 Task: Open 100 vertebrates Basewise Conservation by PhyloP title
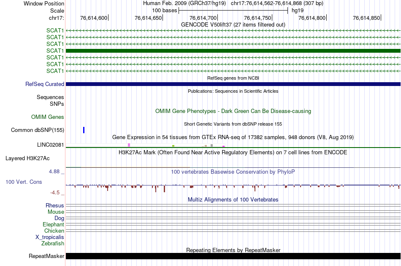(233, 172)
